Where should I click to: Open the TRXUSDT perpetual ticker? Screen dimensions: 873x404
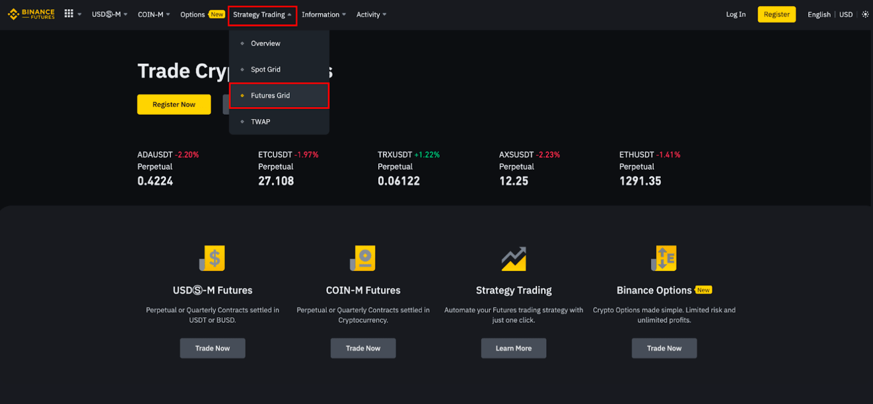[408, 168]
